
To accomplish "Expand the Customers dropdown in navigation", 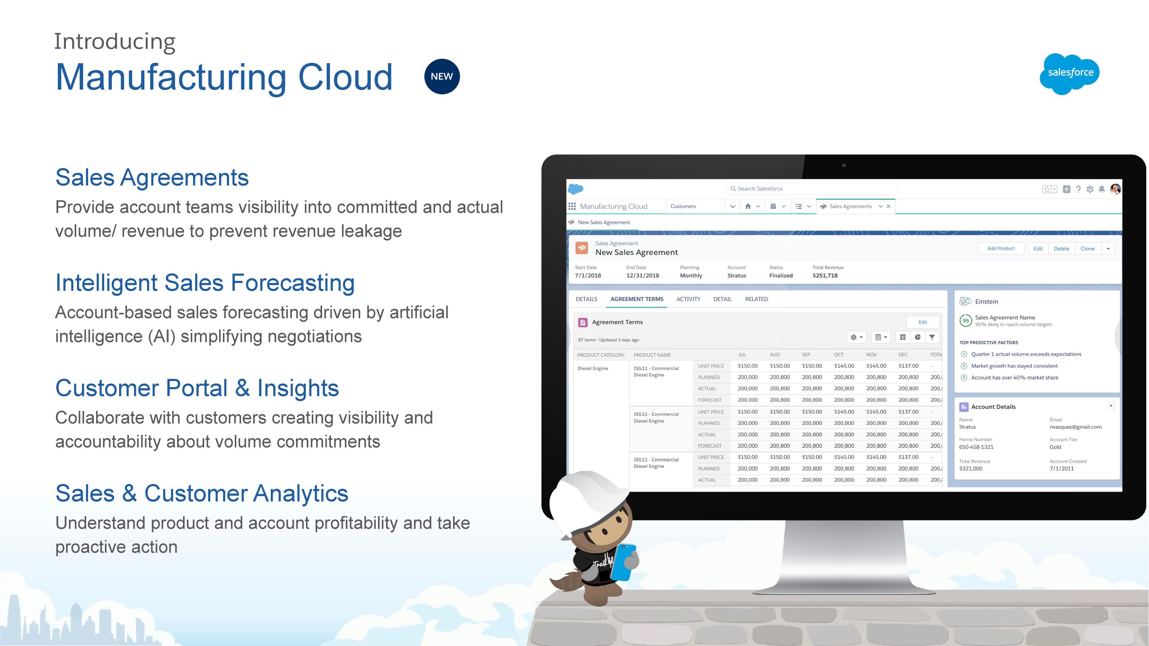I will (729, 207).
